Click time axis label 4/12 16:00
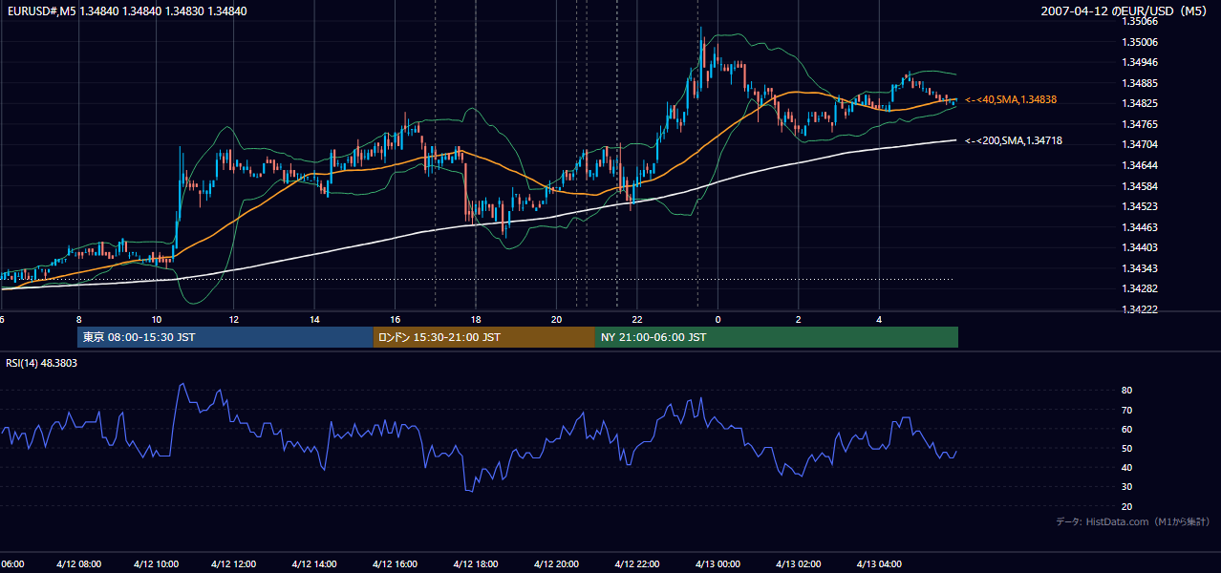The image size is (1221, 573). pos(396,563)
